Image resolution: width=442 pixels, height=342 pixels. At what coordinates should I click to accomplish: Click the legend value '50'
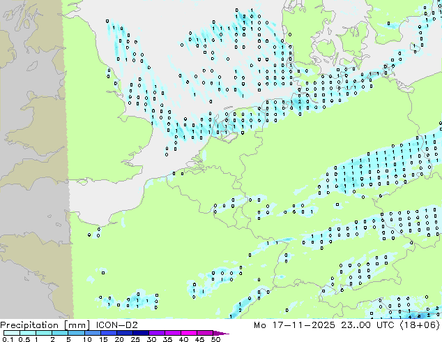coord(215,339)
